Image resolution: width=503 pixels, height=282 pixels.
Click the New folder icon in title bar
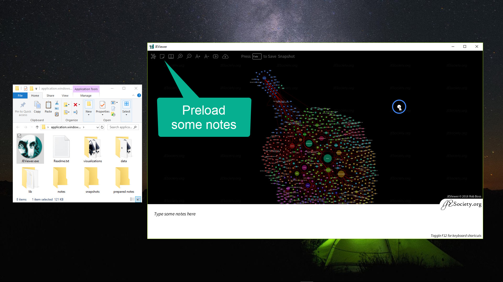click(31, 89)
